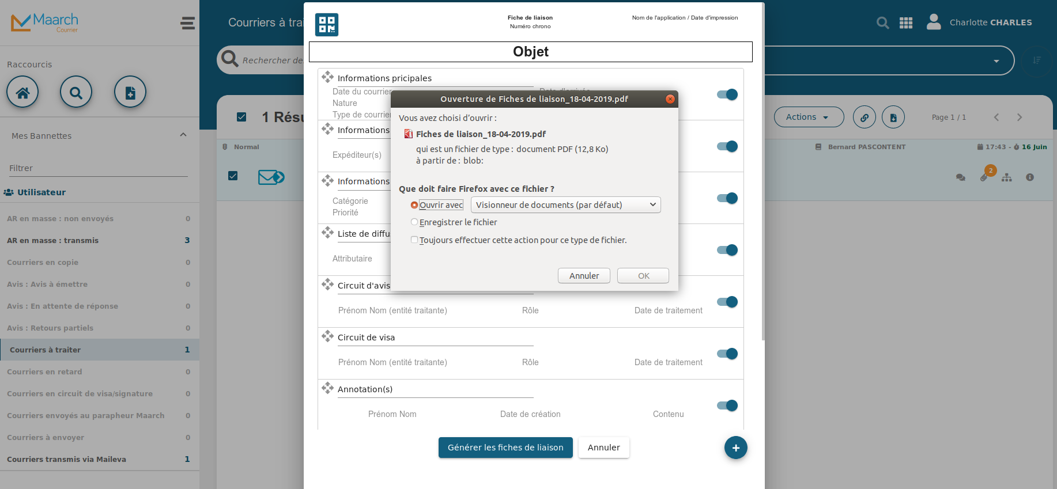Select the Enregistrer le fichier radio option
Screen dimensions: 1057x489
pyautogui.click(x=414, y=222)
